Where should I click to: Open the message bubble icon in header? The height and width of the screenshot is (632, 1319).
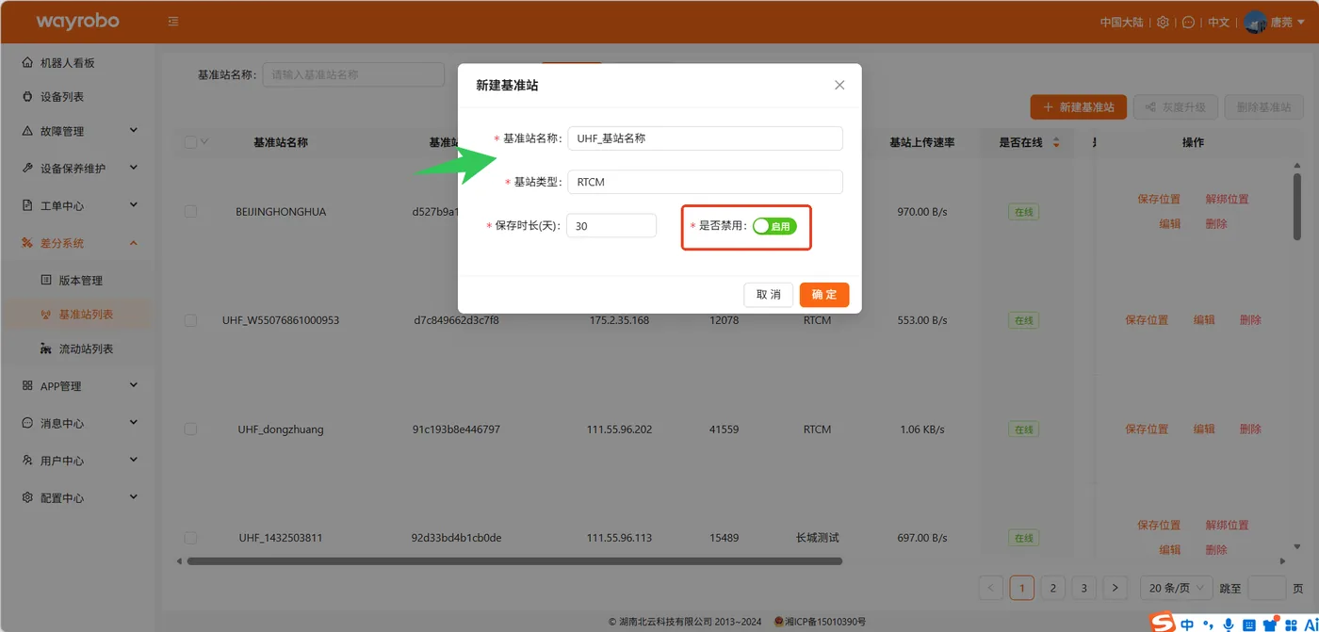point(1188,22)
